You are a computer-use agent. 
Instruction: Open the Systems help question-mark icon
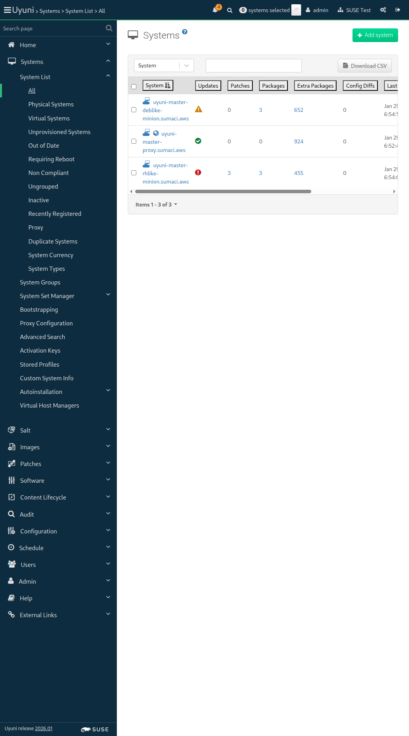185,32
